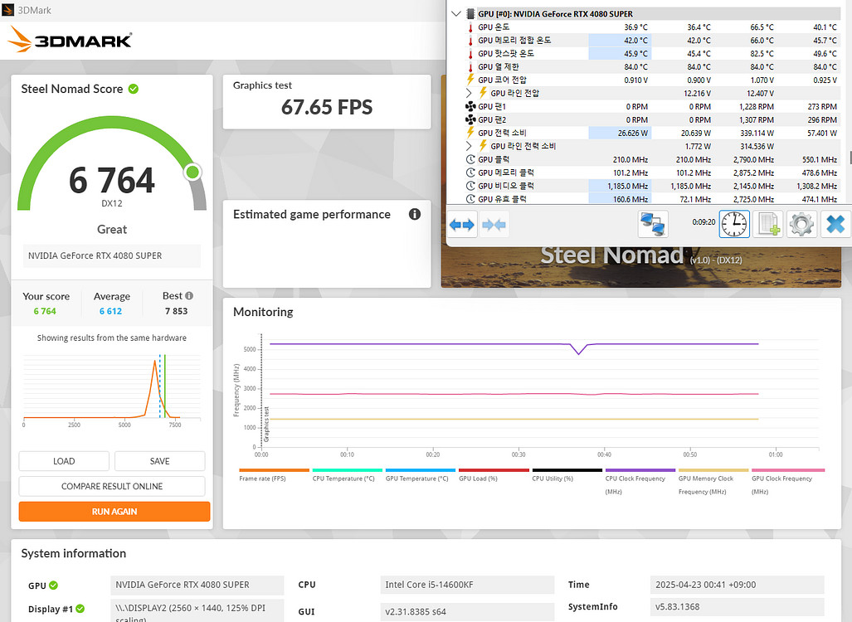Click the NVIDIA GeForce RTX 4080 SUPER label under Great

point(112,256)
